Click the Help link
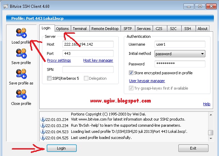 pyautogui.click(x=207, y=104)
